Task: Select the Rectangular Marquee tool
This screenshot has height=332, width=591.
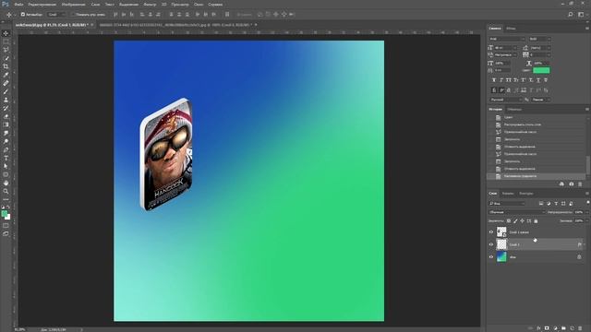Action: click(6, 41)
